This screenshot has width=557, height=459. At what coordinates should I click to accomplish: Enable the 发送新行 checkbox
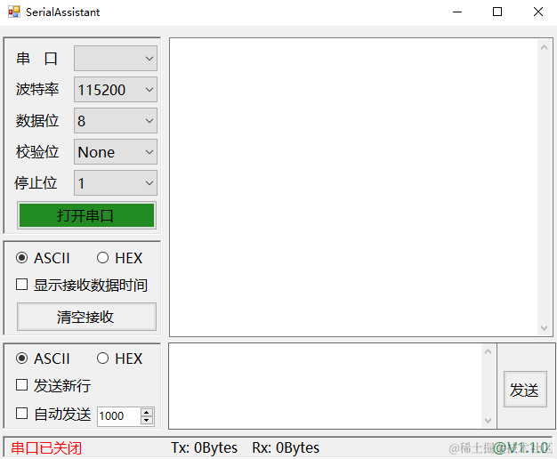[x=53, y=385]
